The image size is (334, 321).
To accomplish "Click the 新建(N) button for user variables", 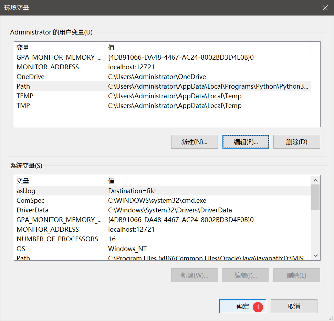I will tap(194, 141).
